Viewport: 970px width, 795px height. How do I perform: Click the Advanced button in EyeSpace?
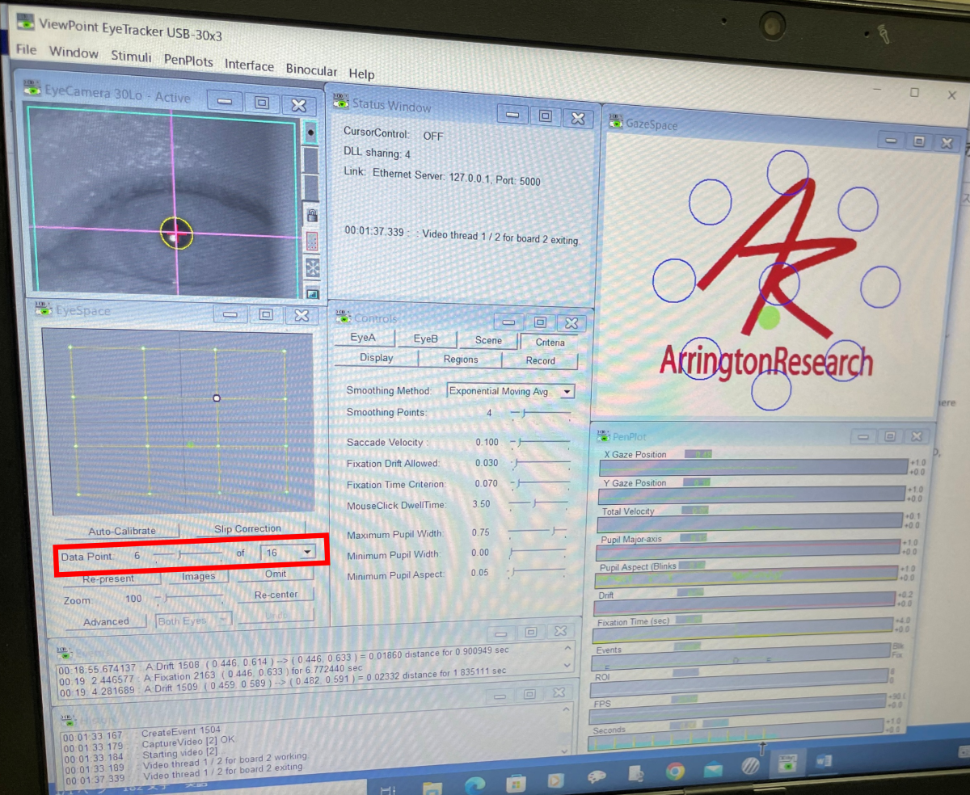(x=106, y=621)
